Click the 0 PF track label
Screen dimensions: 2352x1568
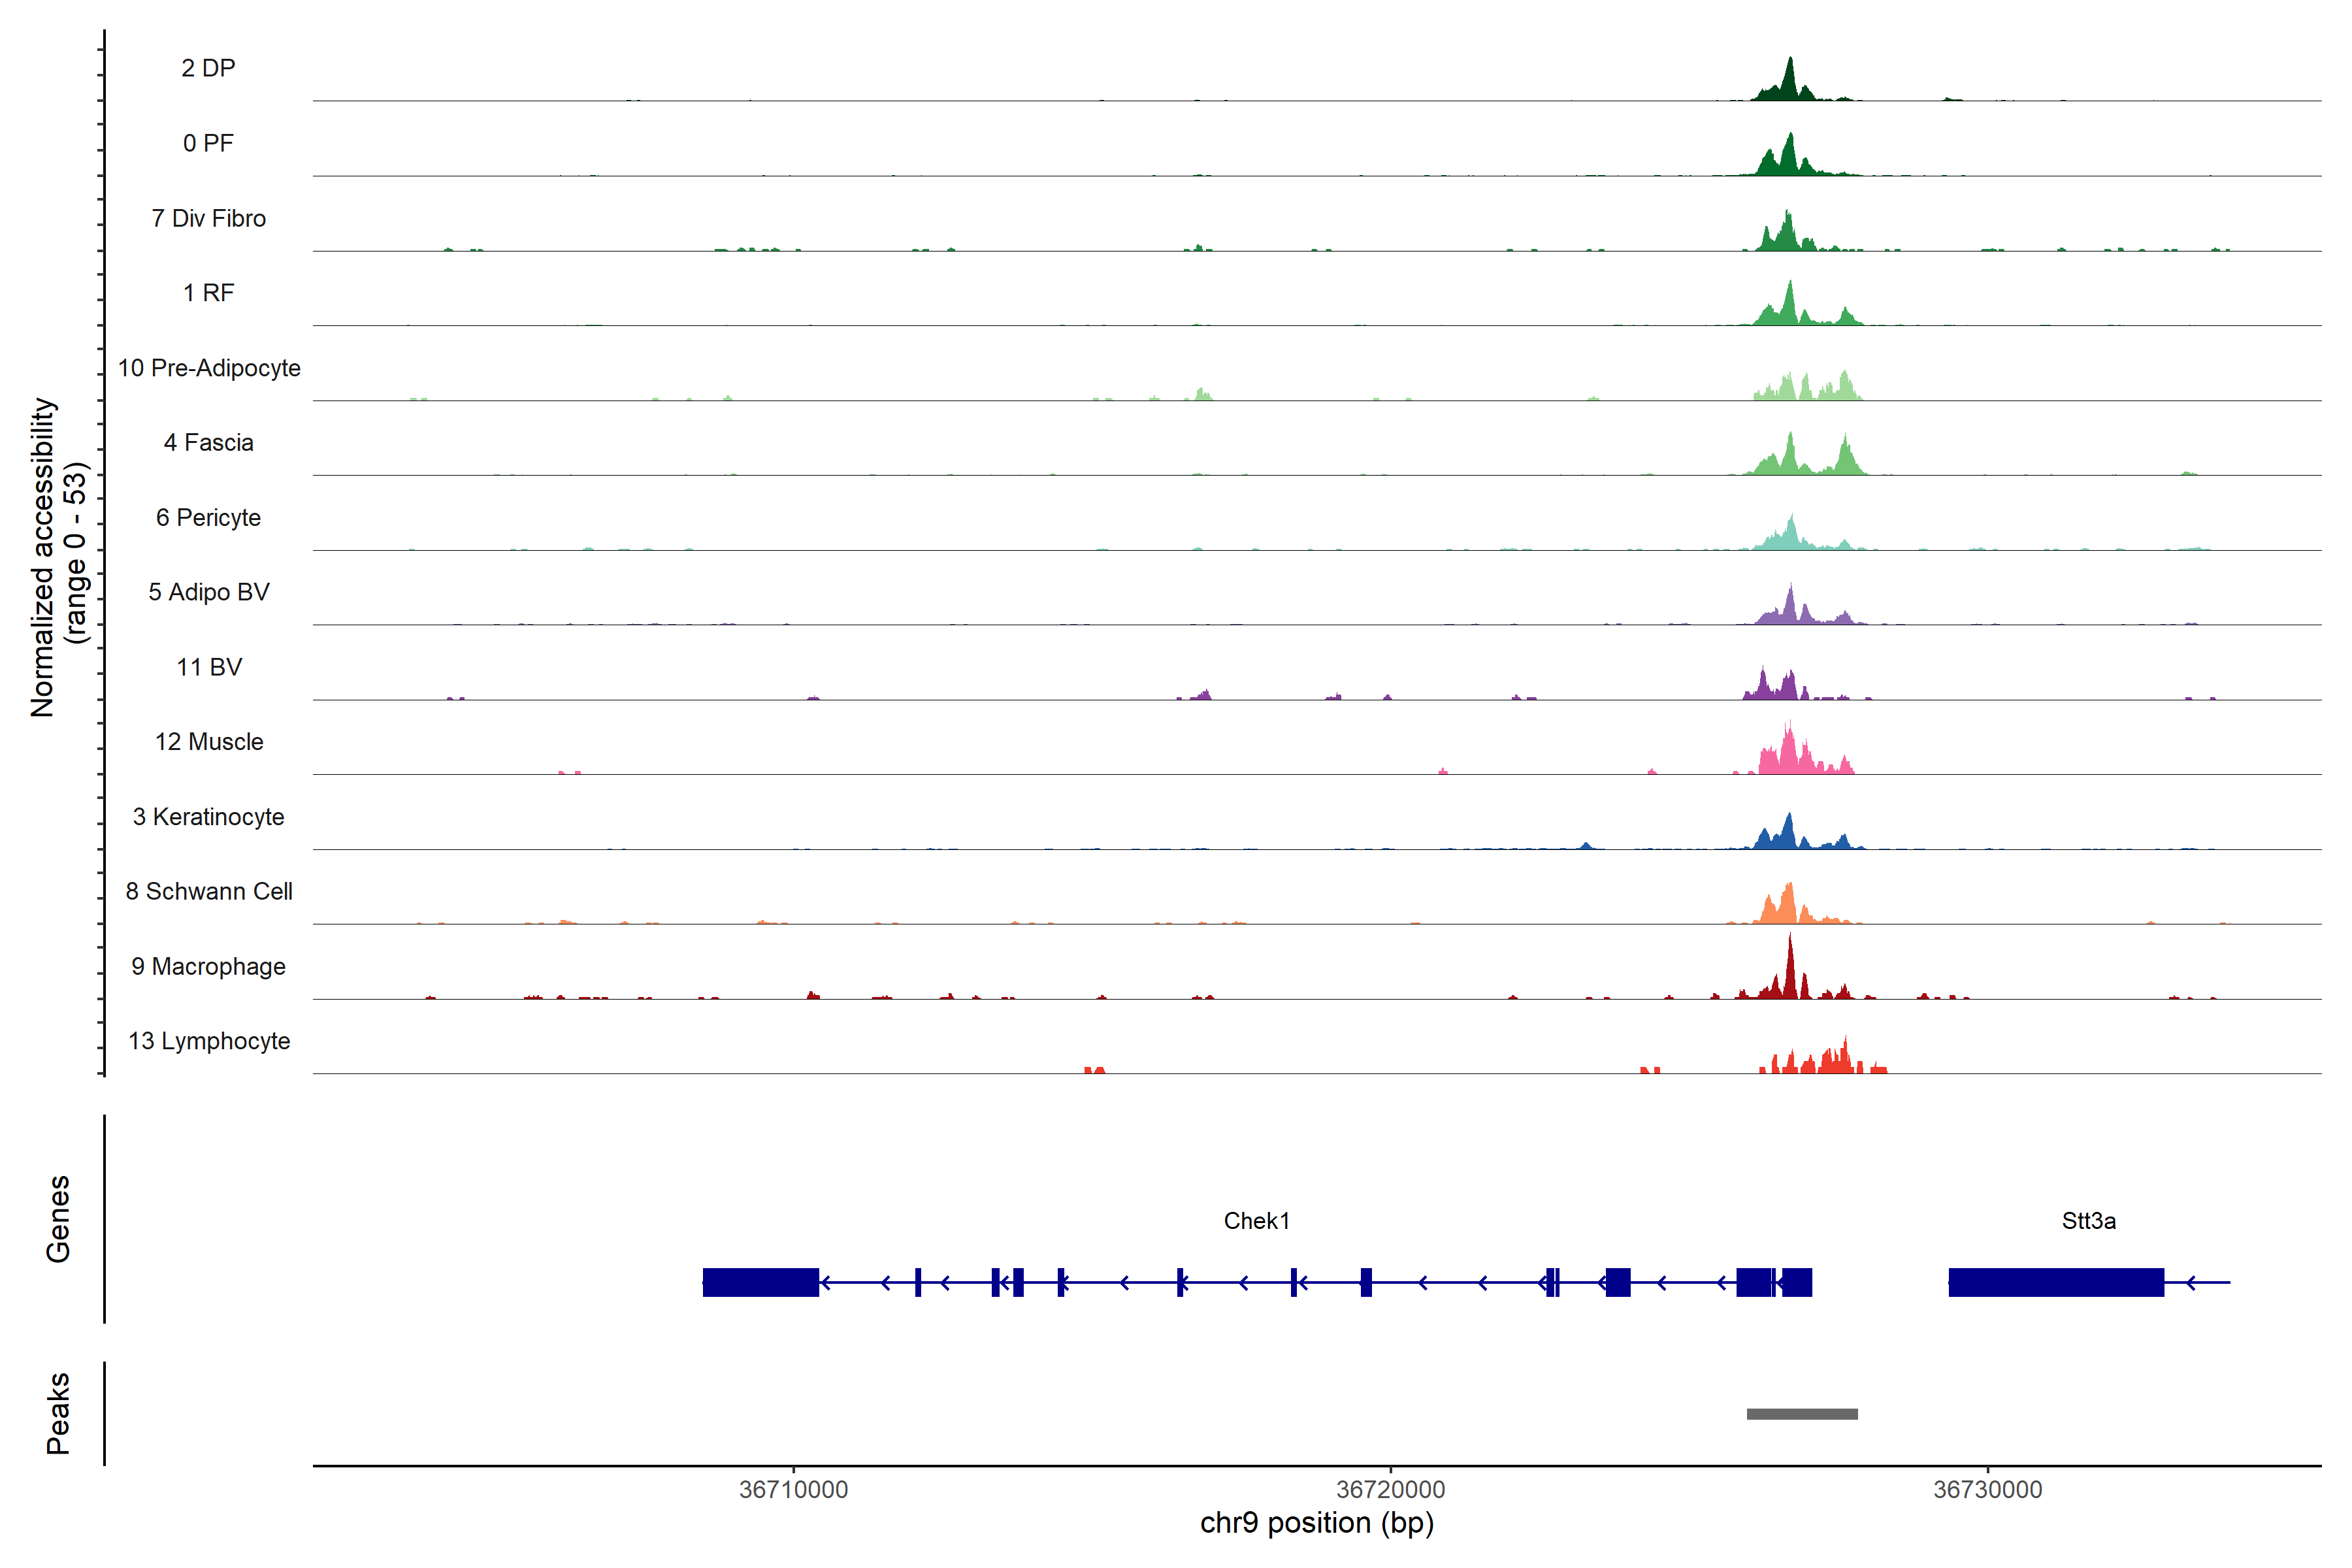208,143
